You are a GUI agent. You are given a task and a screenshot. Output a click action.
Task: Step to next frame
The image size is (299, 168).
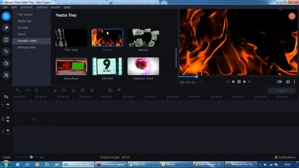click(244, 82)
